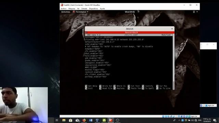Click the nfs_client_enable="YES" line
This screenshot has height=123, width=219.
(98, 74)
